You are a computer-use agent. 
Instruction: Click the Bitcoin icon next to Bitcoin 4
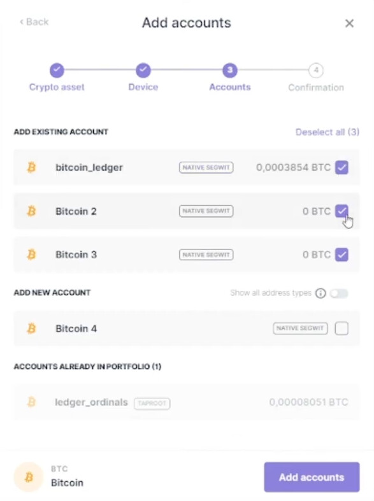(x=31, y=328)
